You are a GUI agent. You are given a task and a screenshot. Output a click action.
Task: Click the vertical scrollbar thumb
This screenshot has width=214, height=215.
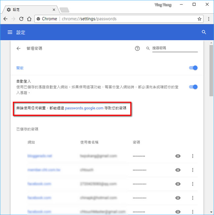click(211, 71)
